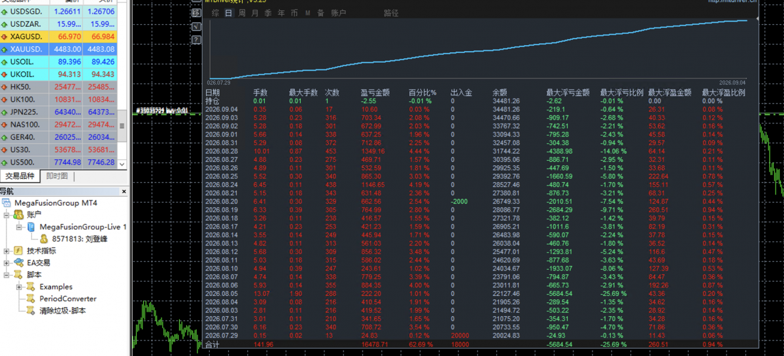Collapse the MegaFusionGroup-Live 1 node
The height and width of the screenshot is (356, 784).
click(x=19, y=227)
